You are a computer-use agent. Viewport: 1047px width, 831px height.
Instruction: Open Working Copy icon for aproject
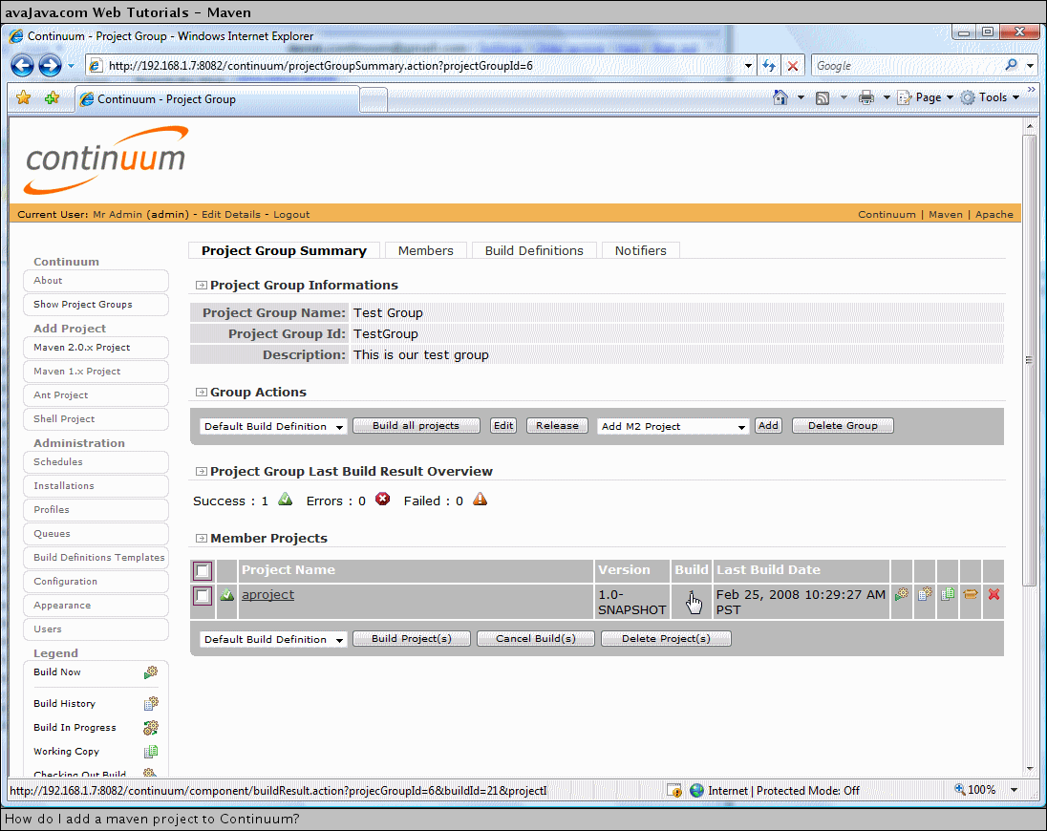948,594
